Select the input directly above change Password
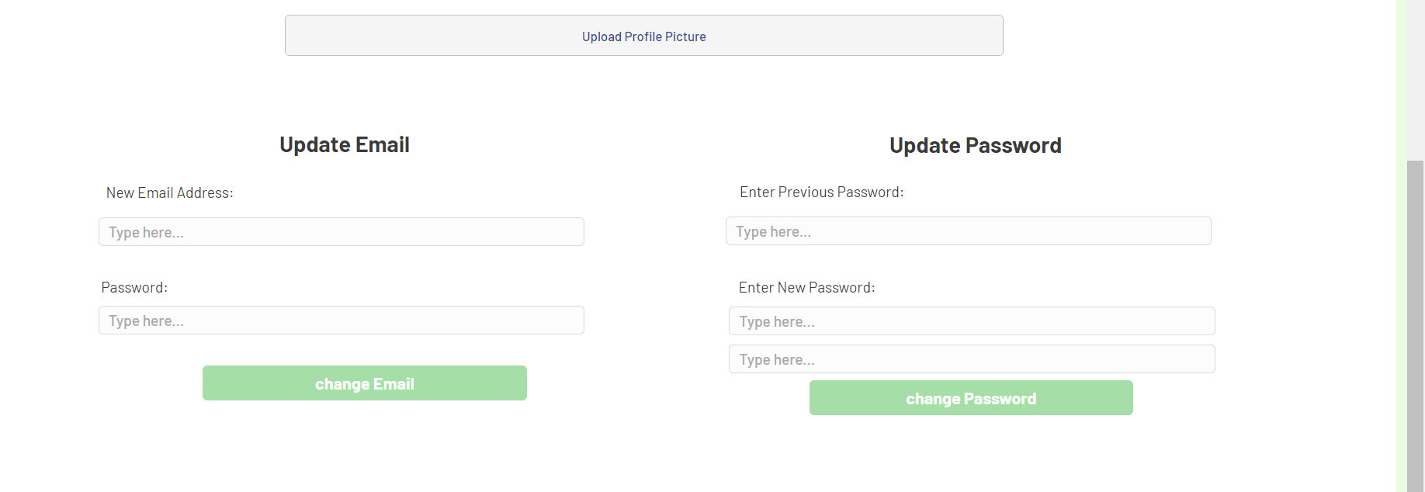Image resolution: width=1425 pixels, height=492 pixels. coord(971,359)
